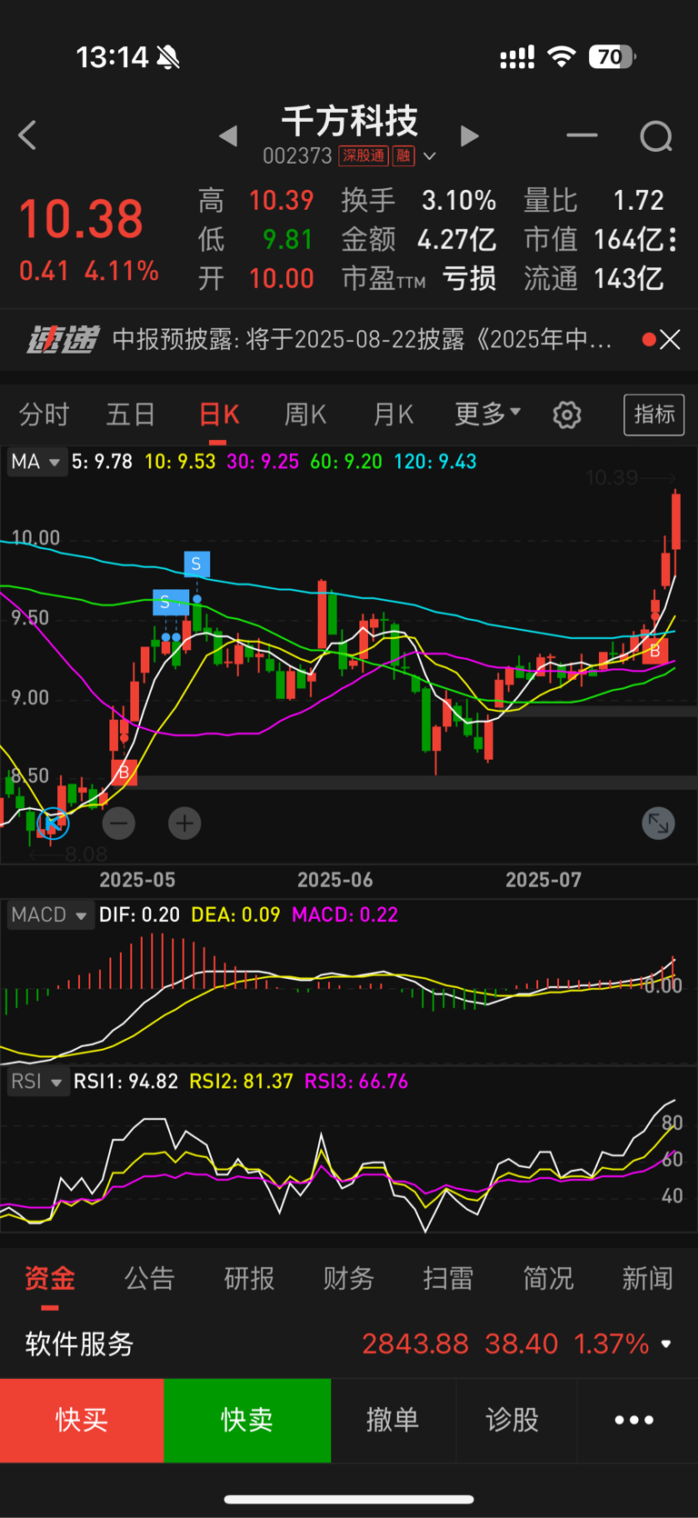
Task: Switch to 月K chart tab
Action: tap(393, 414)
